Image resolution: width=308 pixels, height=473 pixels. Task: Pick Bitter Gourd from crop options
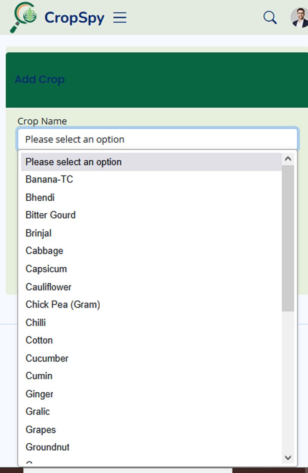click(50, 215)
